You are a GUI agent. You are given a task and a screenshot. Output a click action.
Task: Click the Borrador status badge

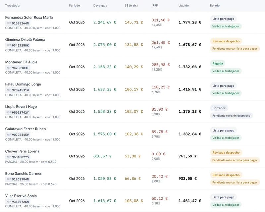(x=219, y=108)
